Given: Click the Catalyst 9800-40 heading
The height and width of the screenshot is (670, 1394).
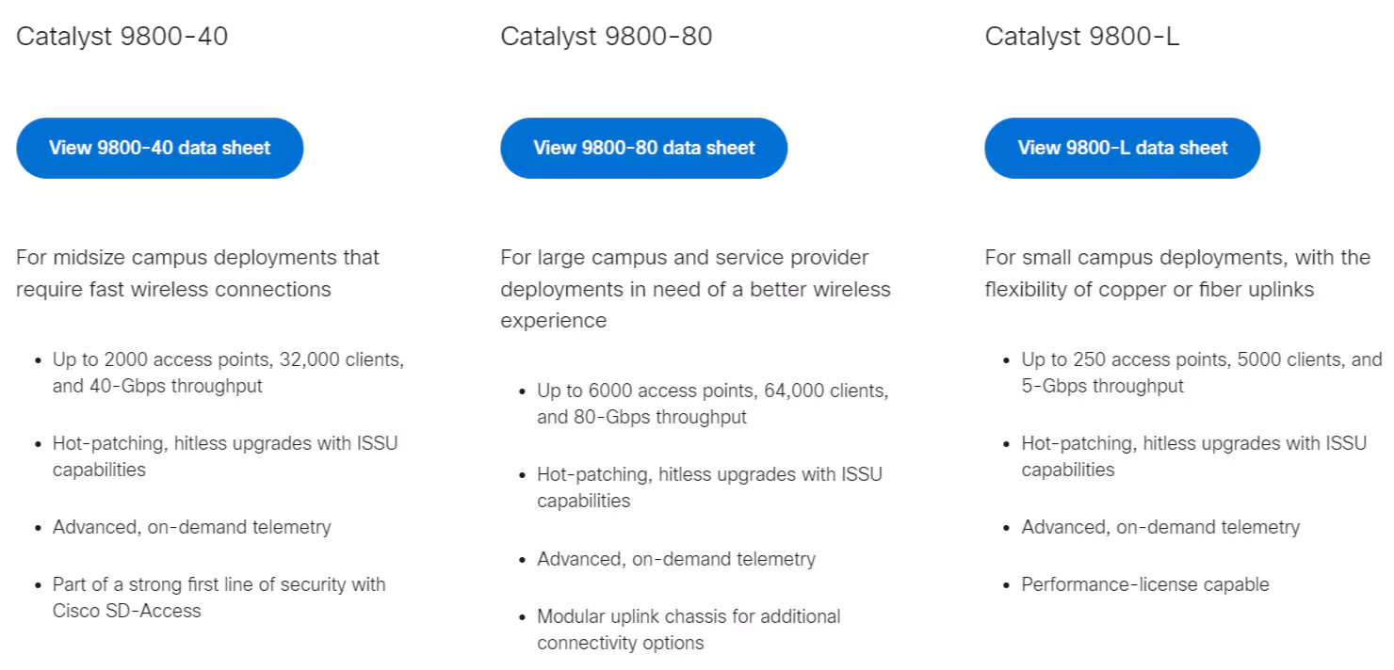Looking at the screenshot, I should 122,37.
